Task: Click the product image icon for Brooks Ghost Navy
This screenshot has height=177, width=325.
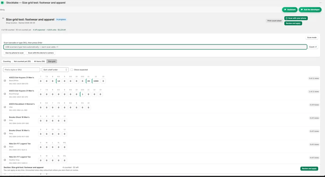Action: pyautogui.click(x=5, y=134)
